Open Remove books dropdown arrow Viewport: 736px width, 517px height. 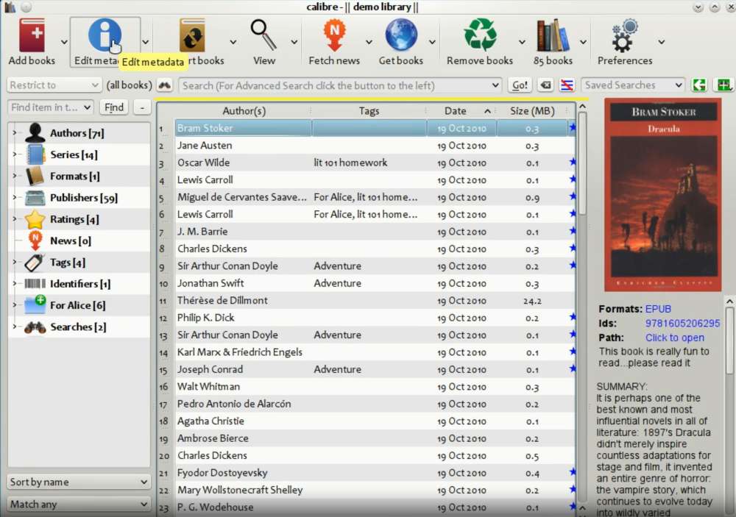[522, 42]
